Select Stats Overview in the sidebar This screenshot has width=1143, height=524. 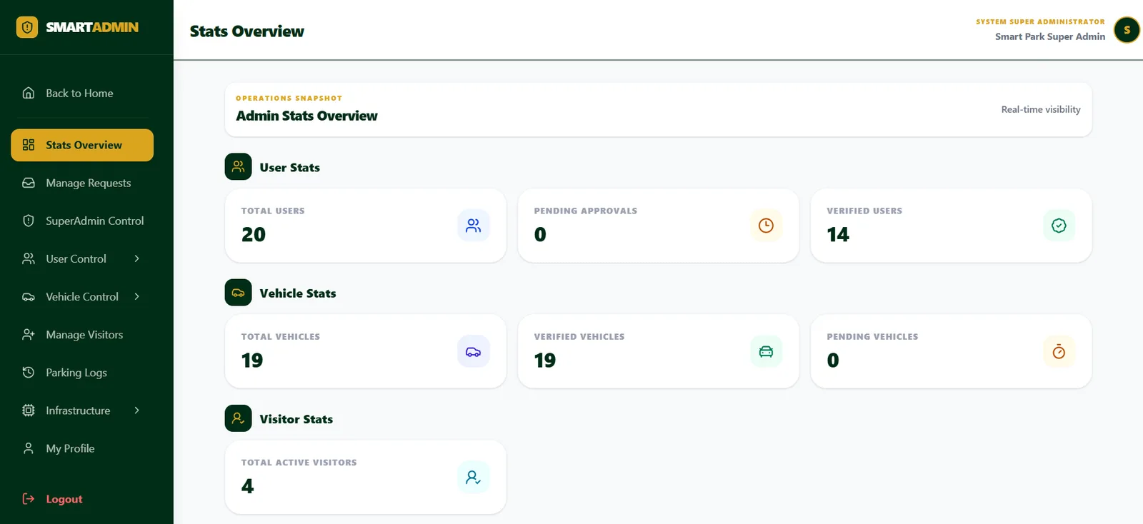click(x=82, y=145)
